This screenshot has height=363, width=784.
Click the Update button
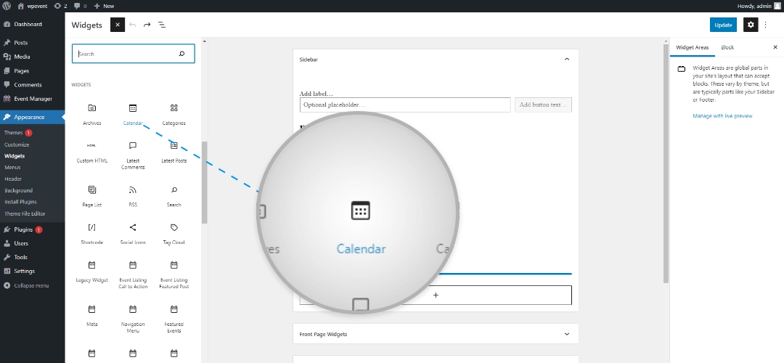pyautogui.click(x=723, y=25)
